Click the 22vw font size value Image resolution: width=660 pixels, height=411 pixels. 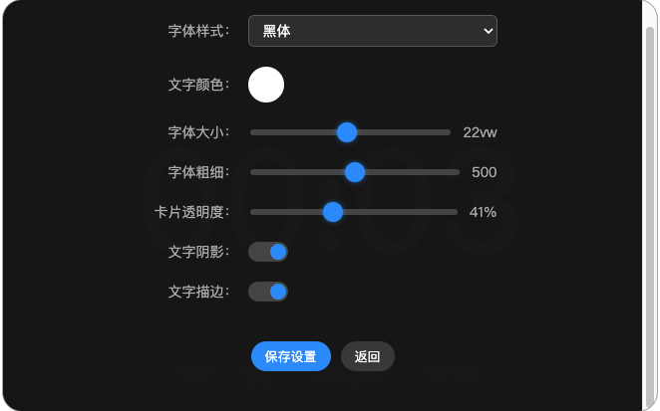pos(480,132)
